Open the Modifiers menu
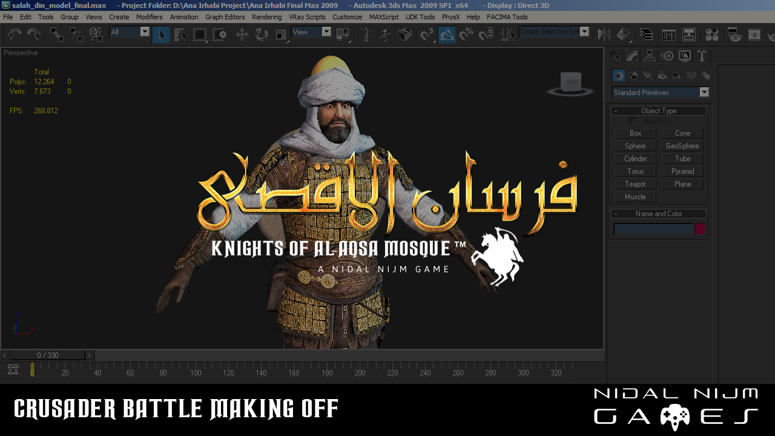Image resolution: width=775 pixels, height=436 pixels. point(149,17)
